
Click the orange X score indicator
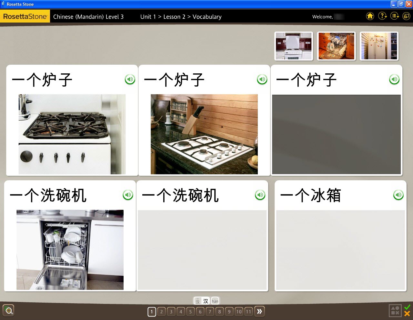point(407,314)
